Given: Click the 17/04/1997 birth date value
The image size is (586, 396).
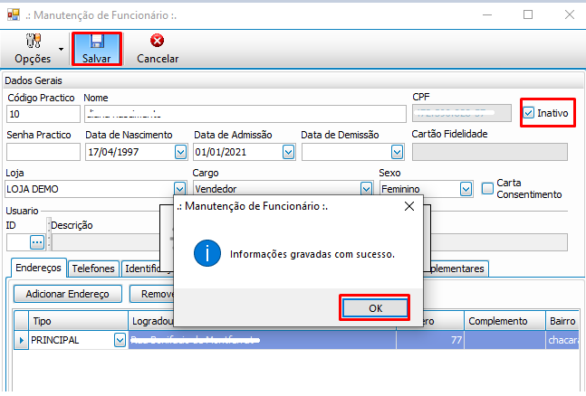Looking at the screenshot, I should 113,152.
